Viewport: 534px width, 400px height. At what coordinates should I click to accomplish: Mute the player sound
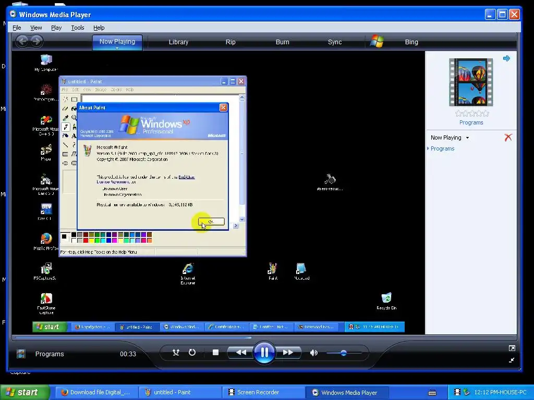[x=313, y=353]
